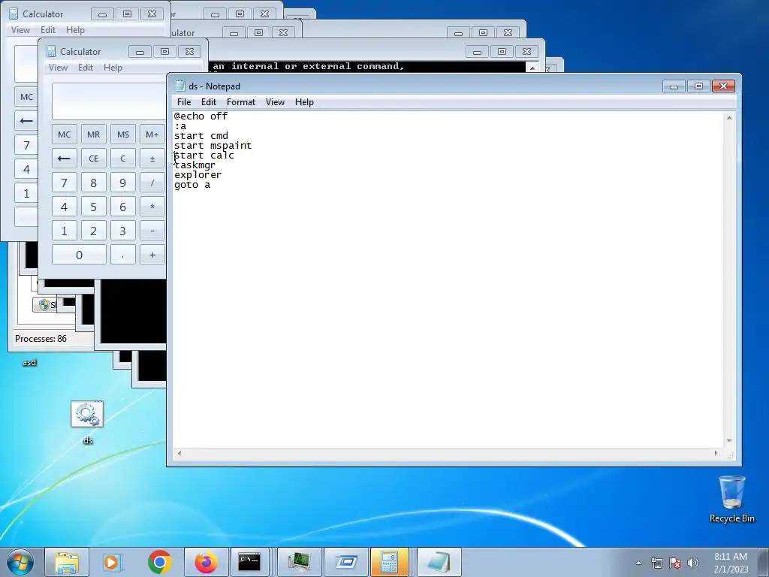Open Notepad Help menu
Viewport: 769px width, 577px height.
click(x=304, y=102)
